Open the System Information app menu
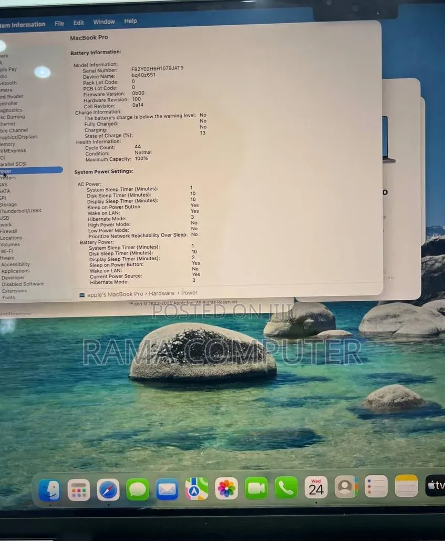 (x=23, y=25)
